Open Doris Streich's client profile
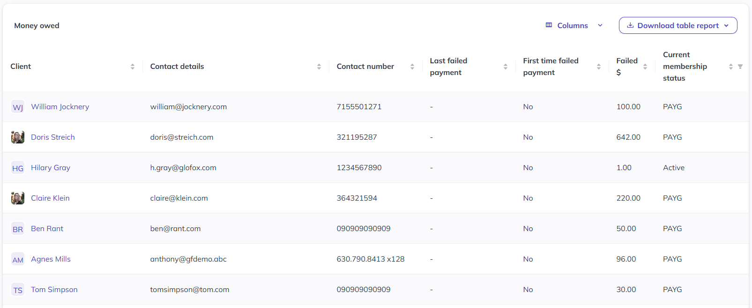 53,137
